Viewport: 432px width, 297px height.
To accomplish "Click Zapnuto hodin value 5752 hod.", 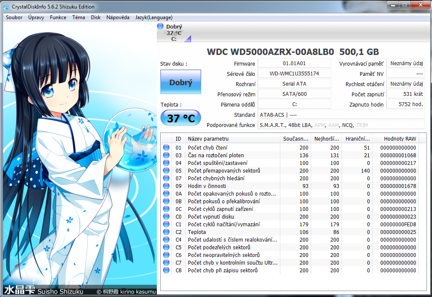I will tap(406, 104).
